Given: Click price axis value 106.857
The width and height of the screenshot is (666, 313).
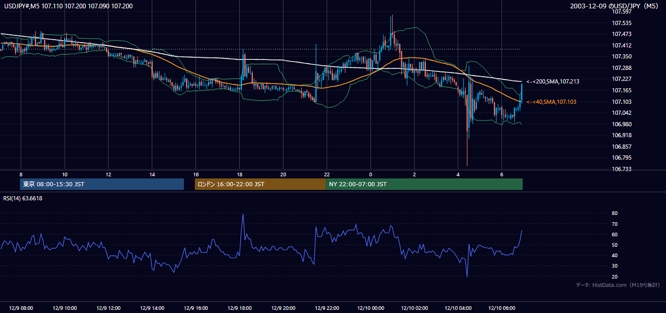Looking at the screenshot, I should [621, 147].
